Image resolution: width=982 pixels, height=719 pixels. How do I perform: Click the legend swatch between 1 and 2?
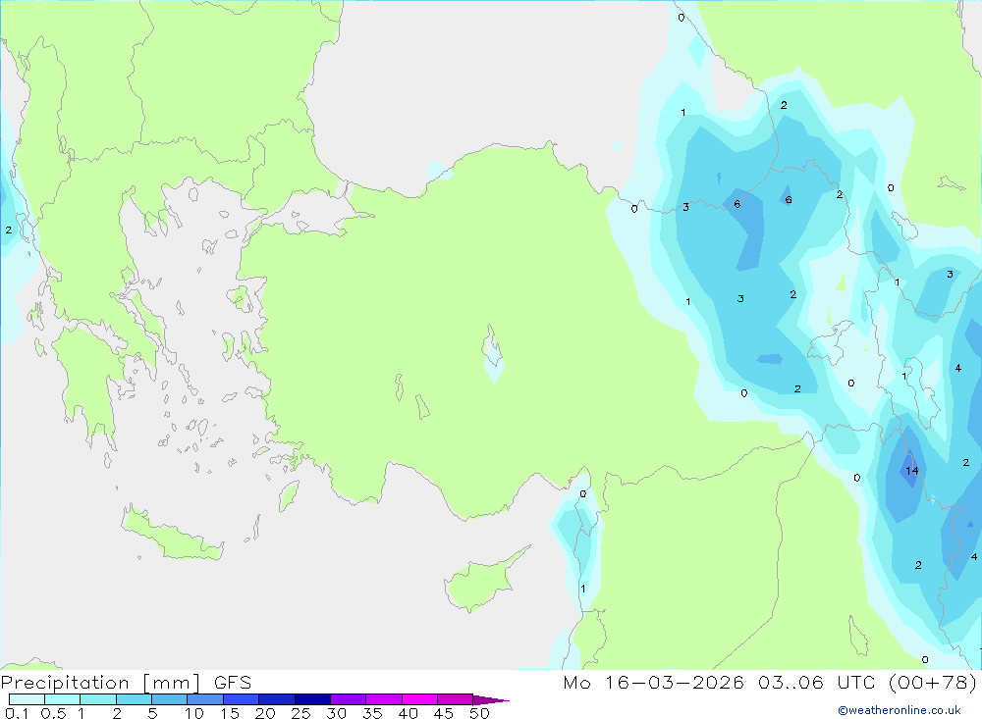[98, 699]
